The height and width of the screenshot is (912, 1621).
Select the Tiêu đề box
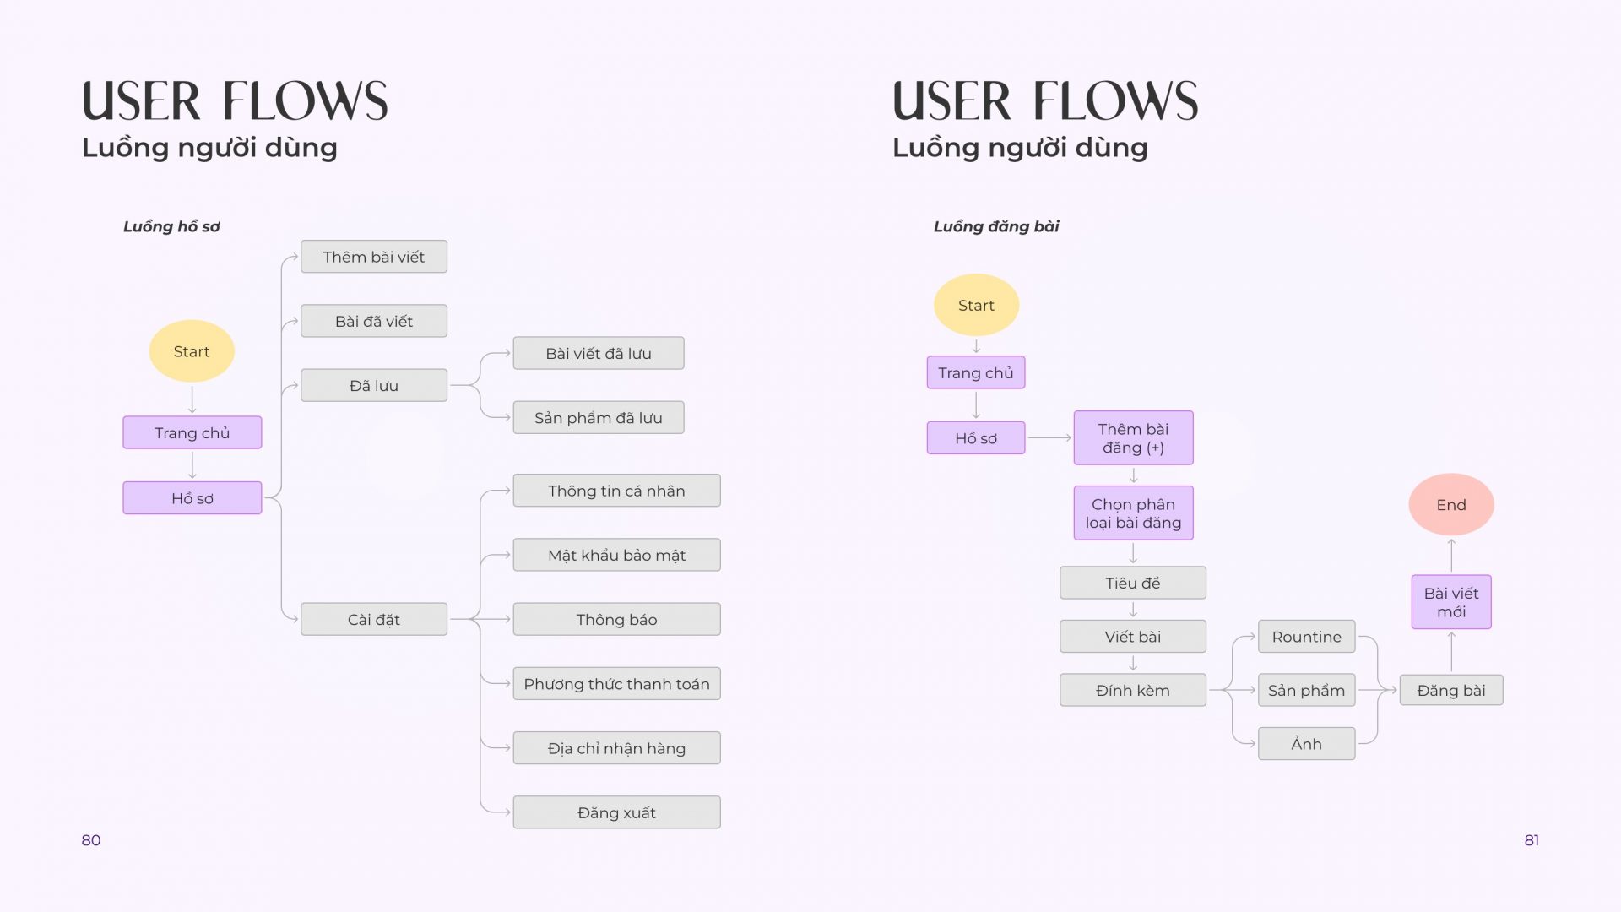1133,583
